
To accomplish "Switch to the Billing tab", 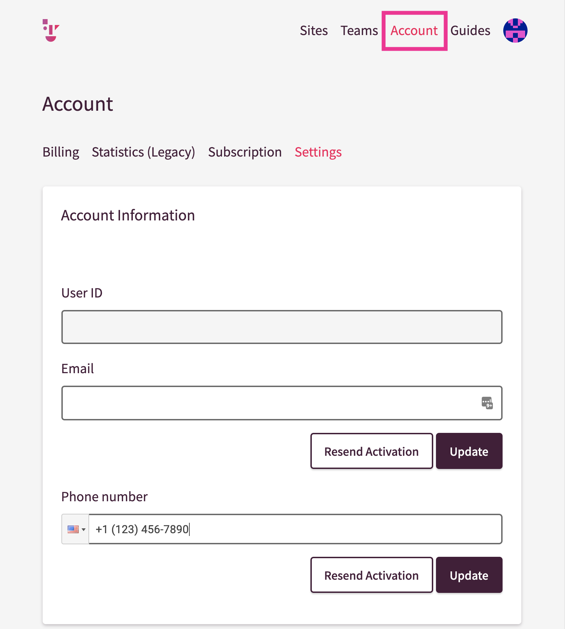I will 61,152.
